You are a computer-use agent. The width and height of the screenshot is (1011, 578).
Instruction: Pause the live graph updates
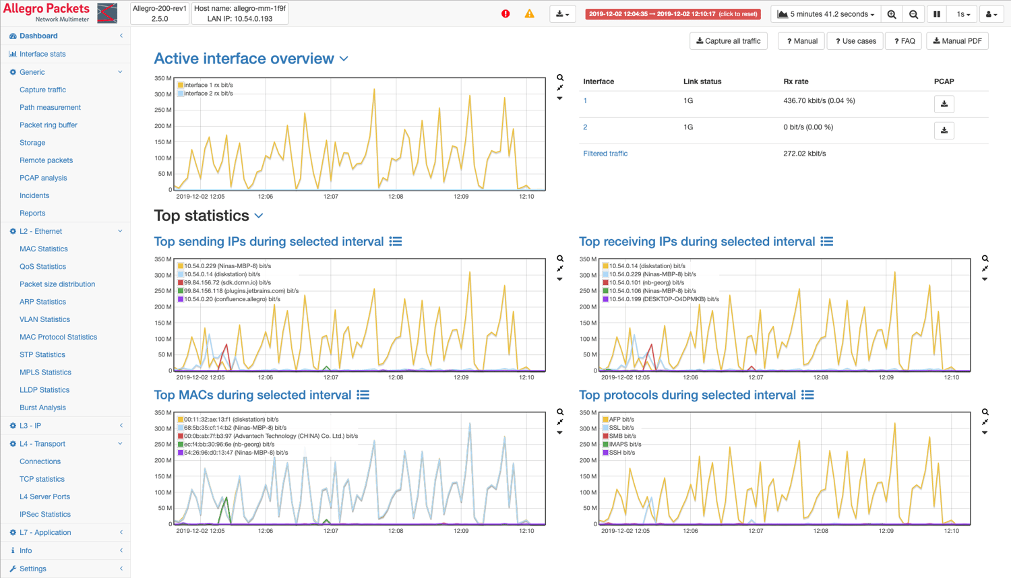(936, 13)
